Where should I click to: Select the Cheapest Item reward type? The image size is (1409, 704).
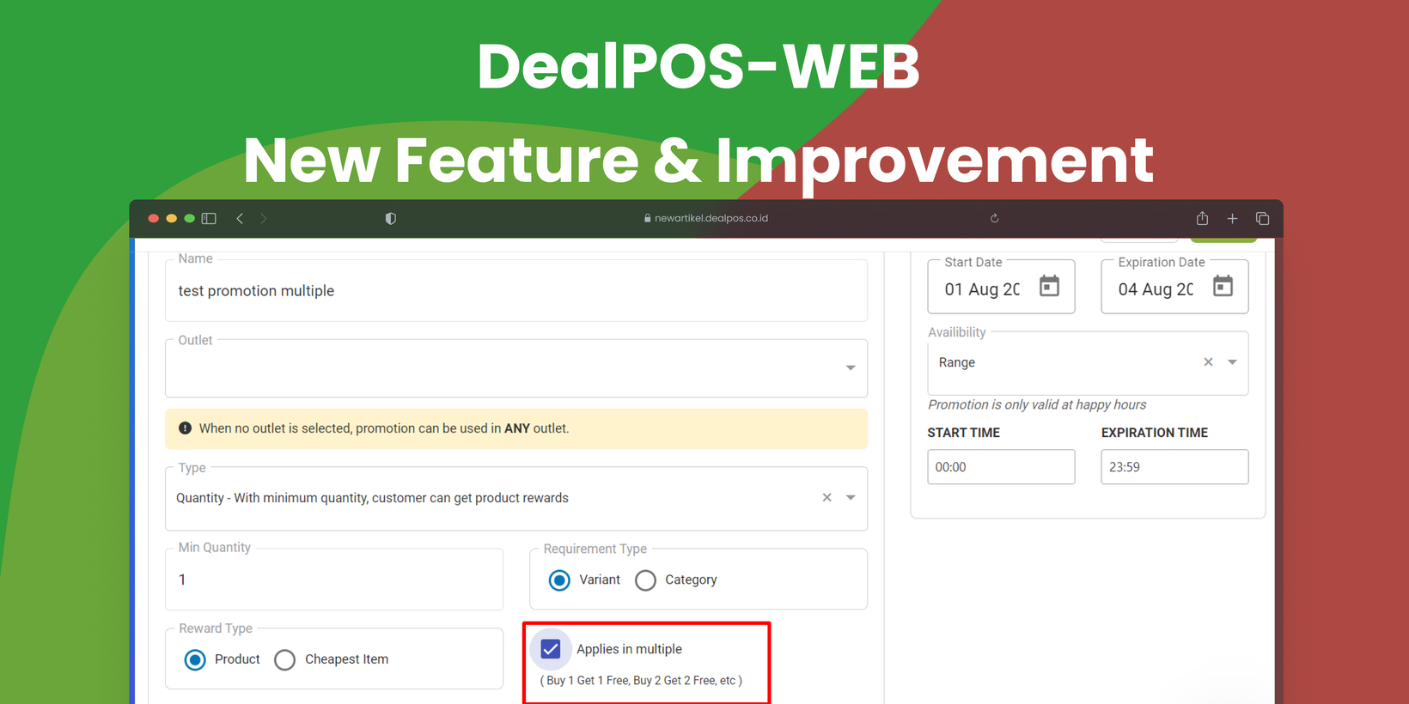[284, 659]
